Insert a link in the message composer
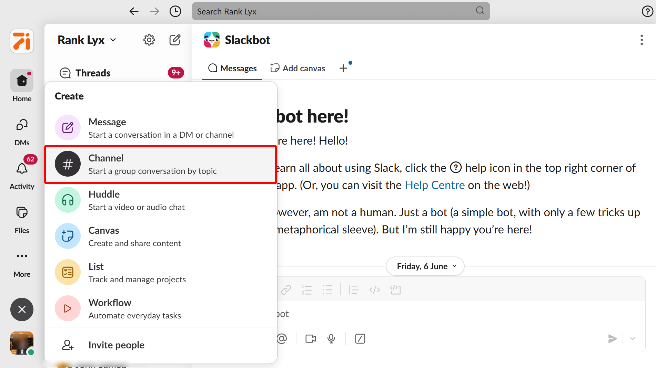 point(285,290)
